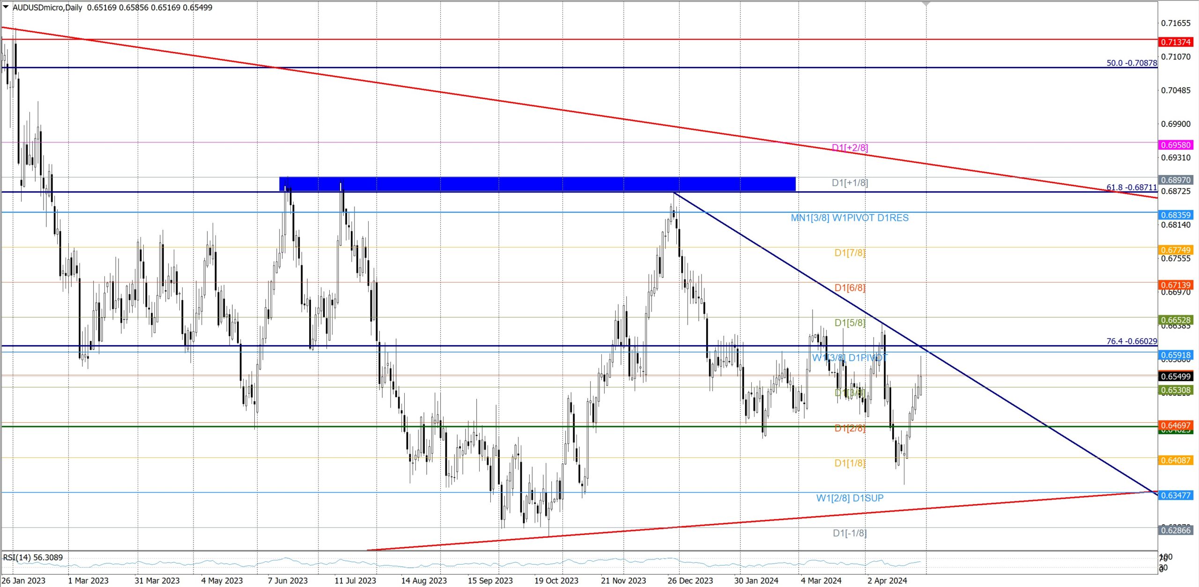Select the solid blue resistance zone rectangle
1199x587 pixels.
[537, 184]
